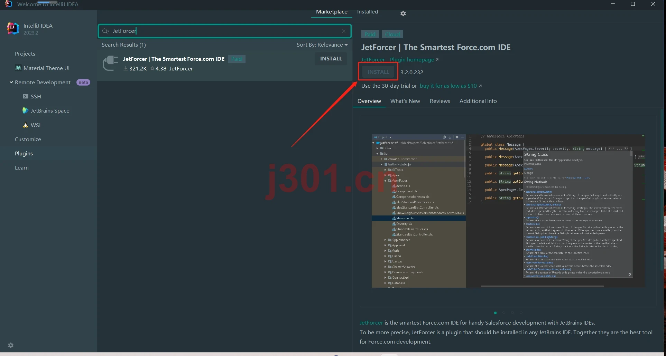Collapse the Remote Development section
The height and width of the screenshot is (356, 666).
(x=11, y=82)
